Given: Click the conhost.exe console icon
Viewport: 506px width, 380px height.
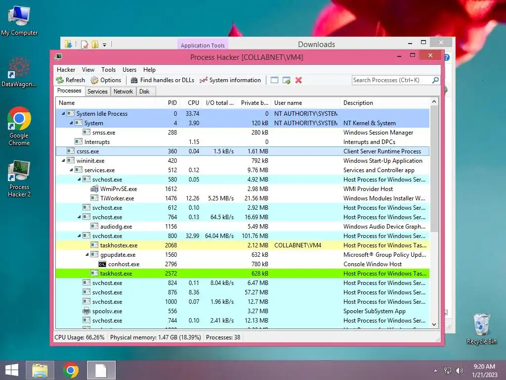Looking at the screenshot, I should click(x=102, y=264).
